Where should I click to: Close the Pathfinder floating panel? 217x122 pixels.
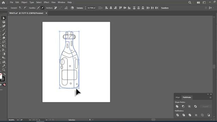pyautogui.click(x=211, y=94)
